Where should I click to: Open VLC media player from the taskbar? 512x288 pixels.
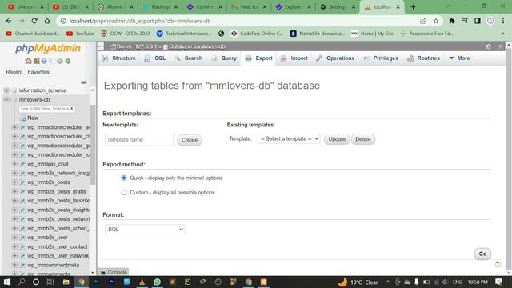coord(142,282)
